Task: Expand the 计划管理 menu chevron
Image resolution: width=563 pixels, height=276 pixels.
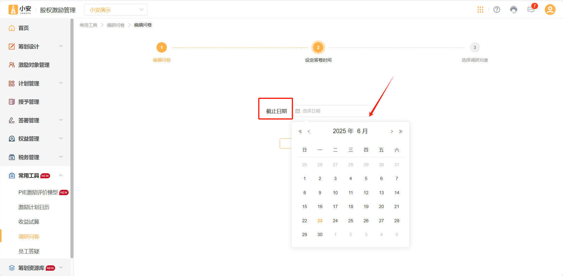Action: pyautogui.click(x=61, y=83)
